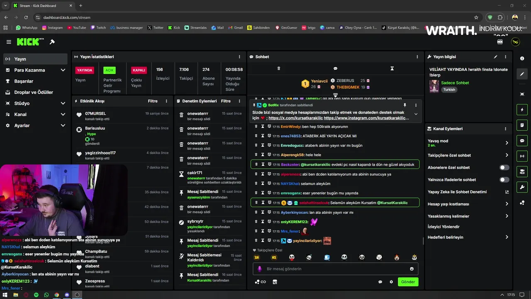The image size is (531, 299).
Task: Toggle the chat icon in right sidebar
Action: (522, 140)
